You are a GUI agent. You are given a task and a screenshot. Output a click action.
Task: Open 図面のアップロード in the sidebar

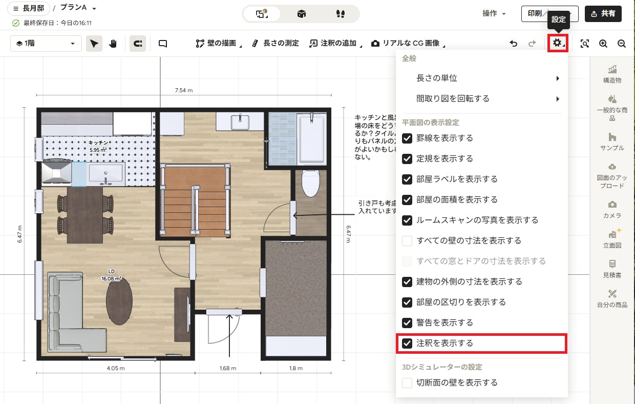(x=612, y=175)
